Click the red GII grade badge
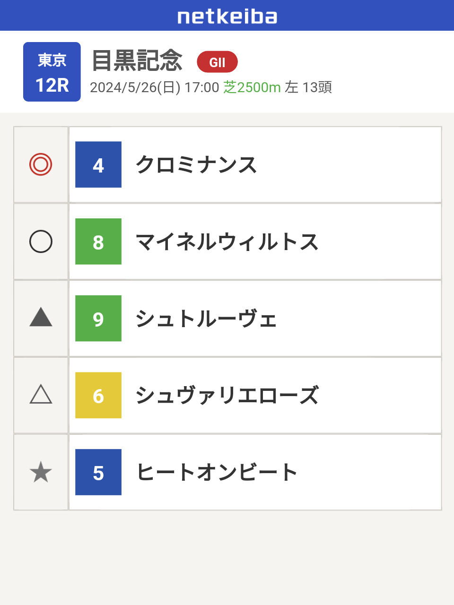 [217, 62]
